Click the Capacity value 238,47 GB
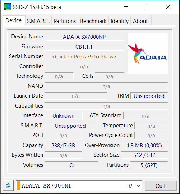Image resolution: width=180 pixels, height=194 pixels. (63, 146)
